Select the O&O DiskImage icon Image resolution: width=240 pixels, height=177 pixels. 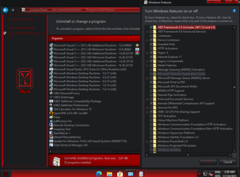(51, 97)
